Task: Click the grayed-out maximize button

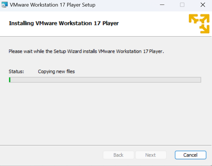Action: click(182, 5)
